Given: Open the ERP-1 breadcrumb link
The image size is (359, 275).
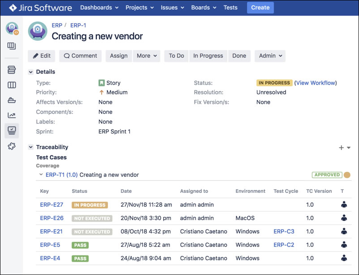Looking at the screenshot, I should pos(78,25).
